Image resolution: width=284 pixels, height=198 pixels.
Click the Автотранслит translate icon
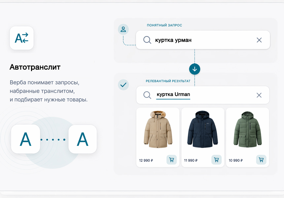pyautogui.click(x=22, y=38)
